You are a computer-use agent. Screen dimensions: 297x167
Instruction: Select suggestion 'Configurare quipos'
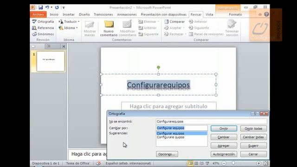(181, 137)
